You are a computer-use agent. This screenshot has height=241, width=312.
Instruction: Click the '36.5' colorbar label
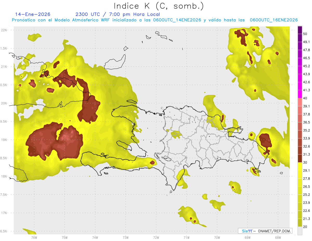coord(306,122)
